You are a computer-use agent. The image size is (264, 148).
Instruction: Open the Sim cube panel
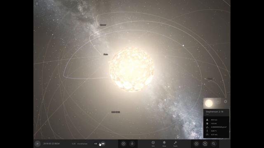click(x=153, y=143)
